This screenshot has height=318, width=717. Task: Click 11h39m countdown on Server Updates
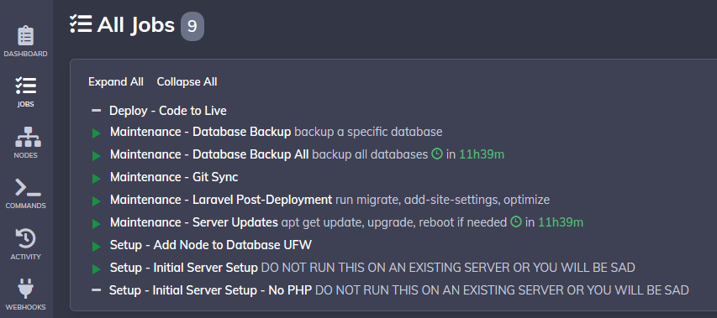pos(561,222)
